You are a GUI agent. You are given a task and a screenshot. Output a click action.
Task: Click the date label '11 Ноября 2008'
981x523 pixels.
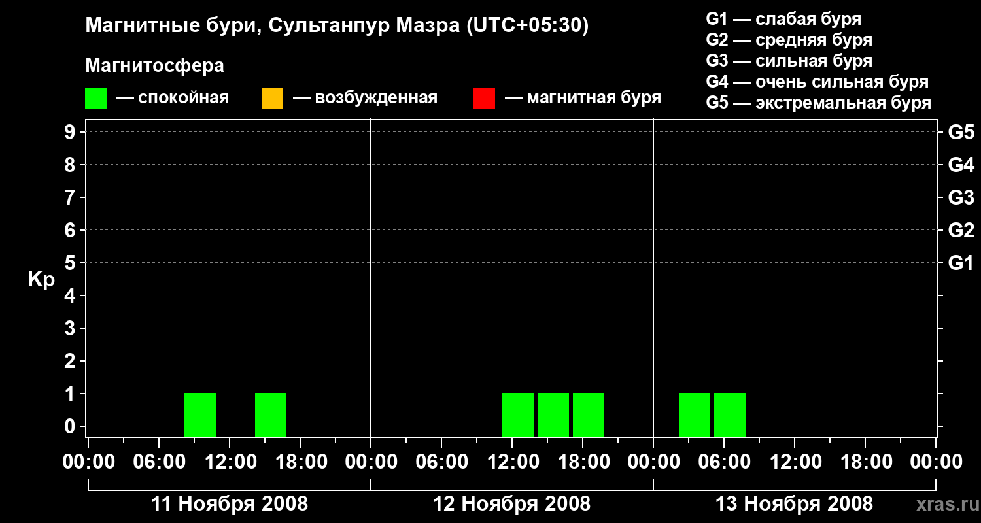point(230,503)
